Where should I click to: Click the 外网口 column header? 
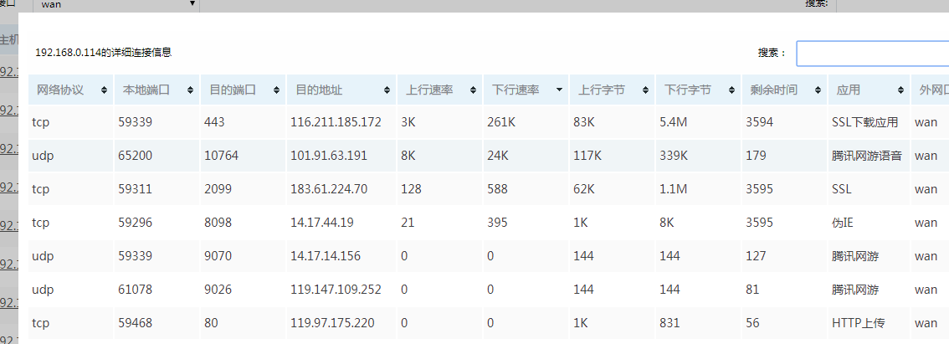click(931, 90)
